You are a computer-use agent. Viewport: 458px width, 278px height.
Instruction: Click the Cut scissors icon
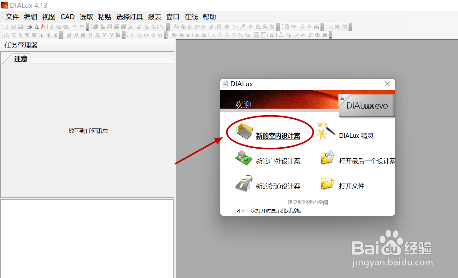coord(52,27)
